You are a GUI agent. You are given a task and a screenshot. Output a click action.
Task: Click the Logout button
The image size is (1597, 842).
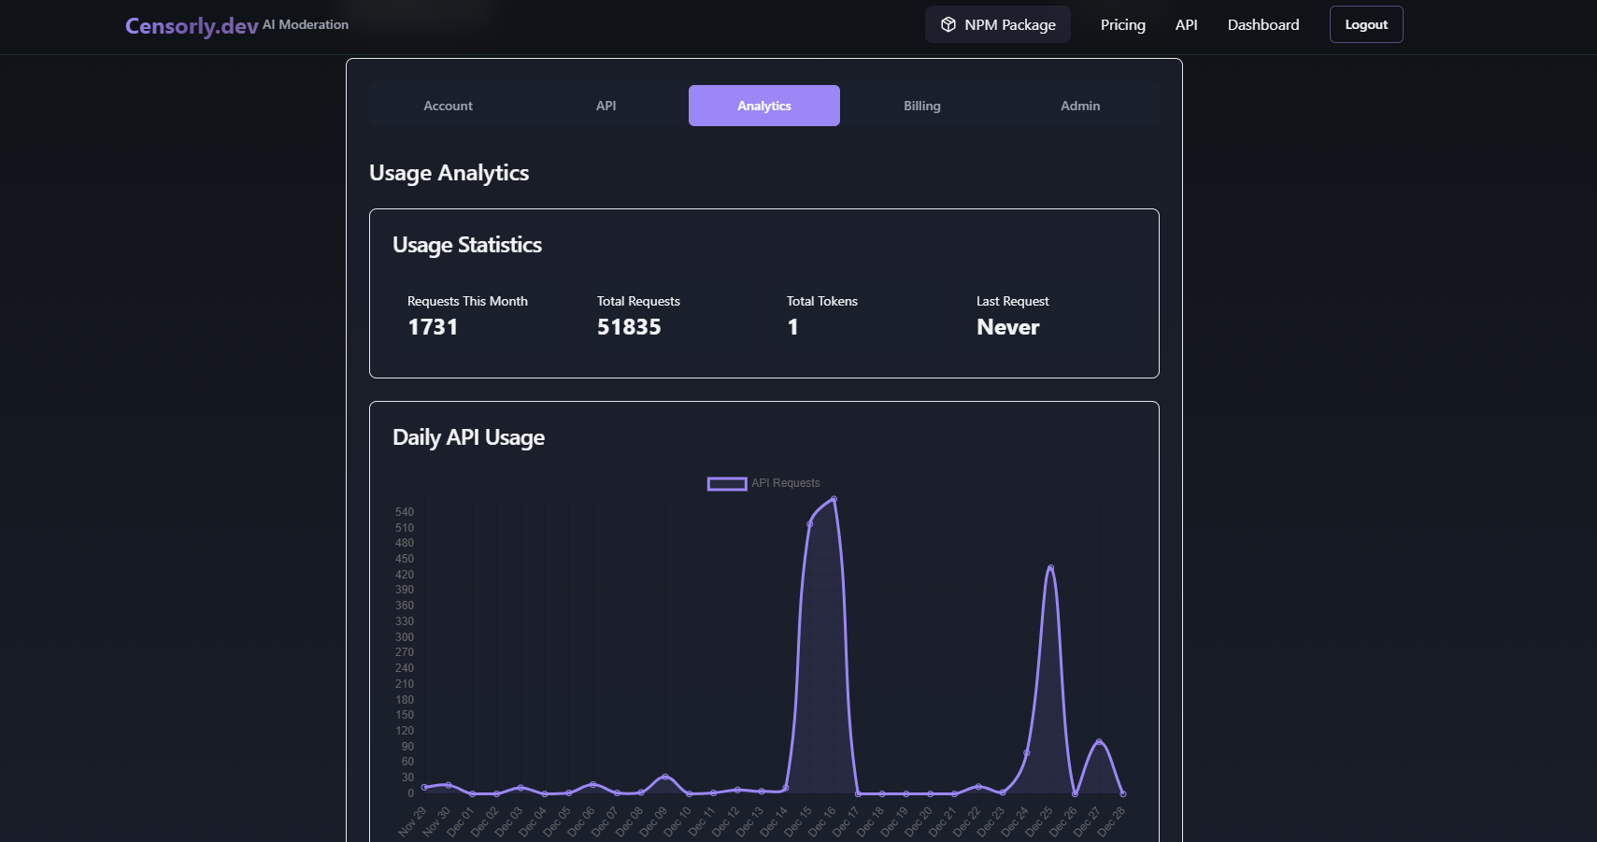pos(1366,24)
